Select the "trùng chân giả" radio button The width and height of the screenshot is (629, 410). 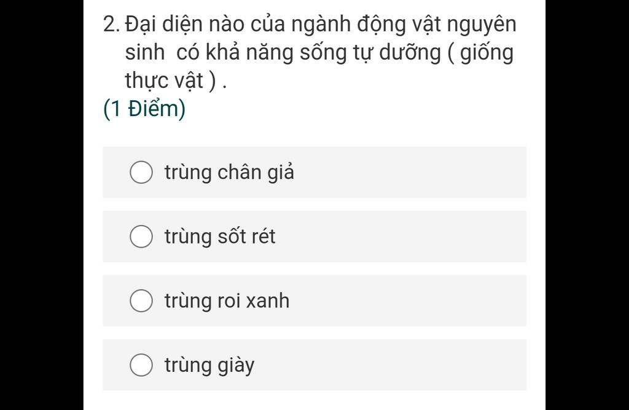point(141,172)
